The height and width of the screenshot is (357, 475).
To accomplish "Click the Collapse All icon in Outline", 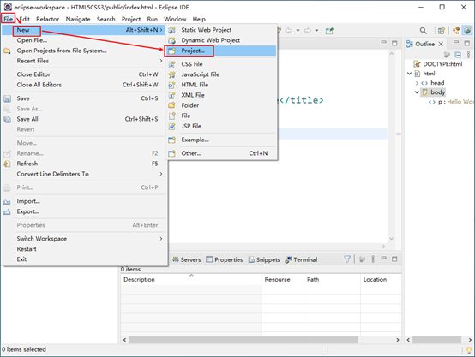I will tap(458, 55).
